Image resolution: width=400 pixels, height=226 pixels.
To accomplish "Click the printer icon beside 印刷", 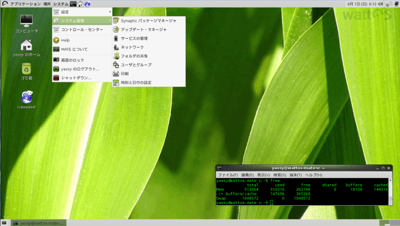I will click(x=116, y=73).
